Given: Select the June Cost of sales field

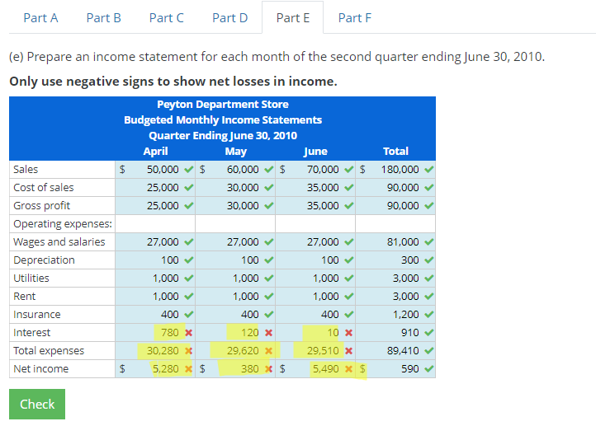Looking at the screenshot, I should point(315,187).
